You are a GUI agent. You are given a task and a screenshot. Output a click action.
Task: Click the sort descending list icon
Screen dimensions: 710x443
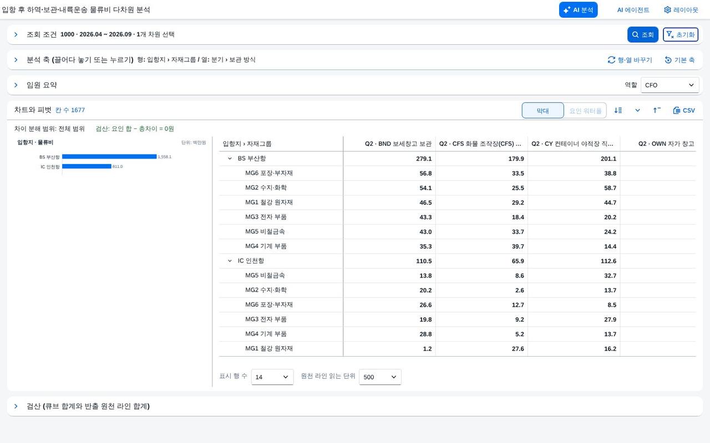coord(618,110)
